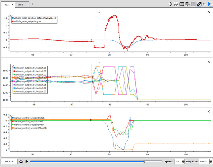Click the time slider handle
This screenshot has height=167, width=213.
(144, 161)
